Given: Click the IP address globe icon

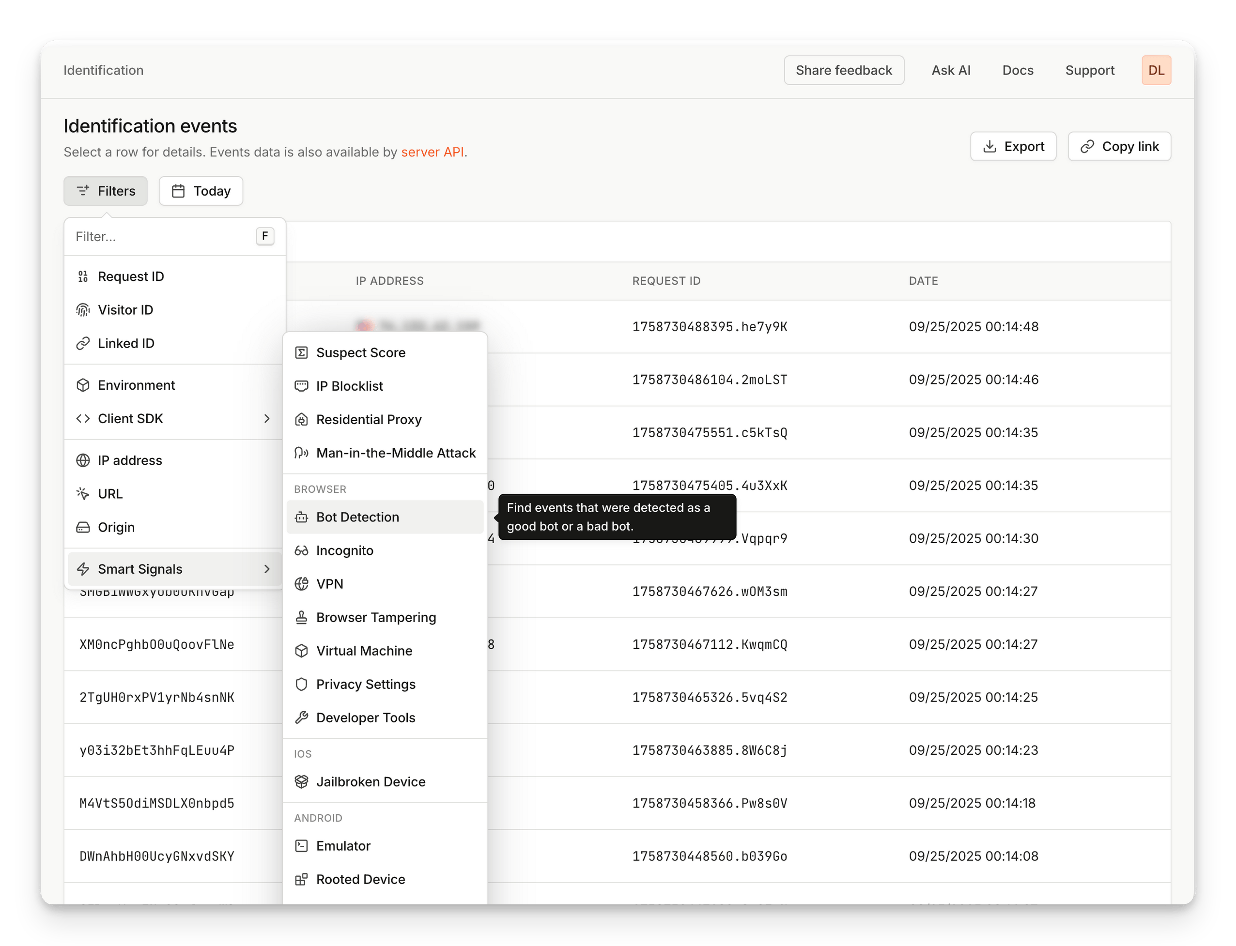Looking at the screenshot, I should 83,460.
